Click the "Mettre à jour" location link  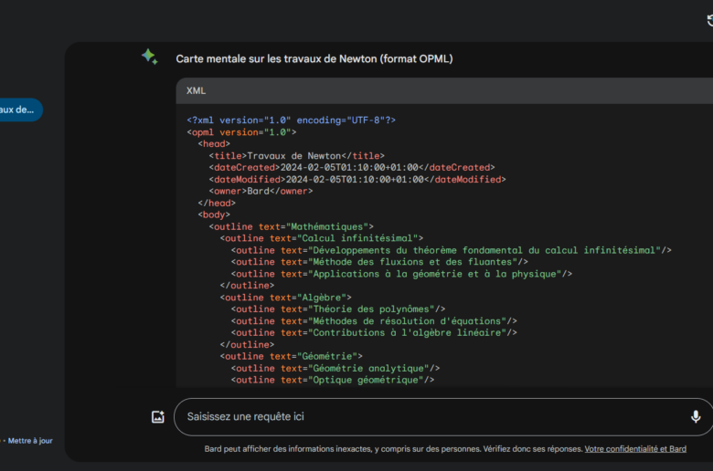click(30, 441)
